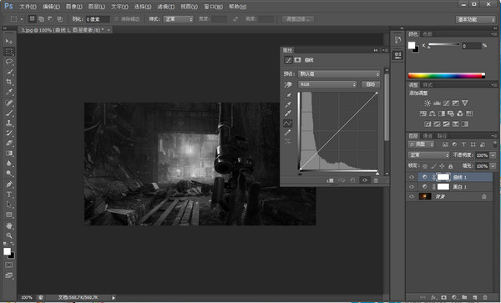Add a Threshold adjustment
The width and height of the screenshot is (501, 303).
tap(446, 124)
